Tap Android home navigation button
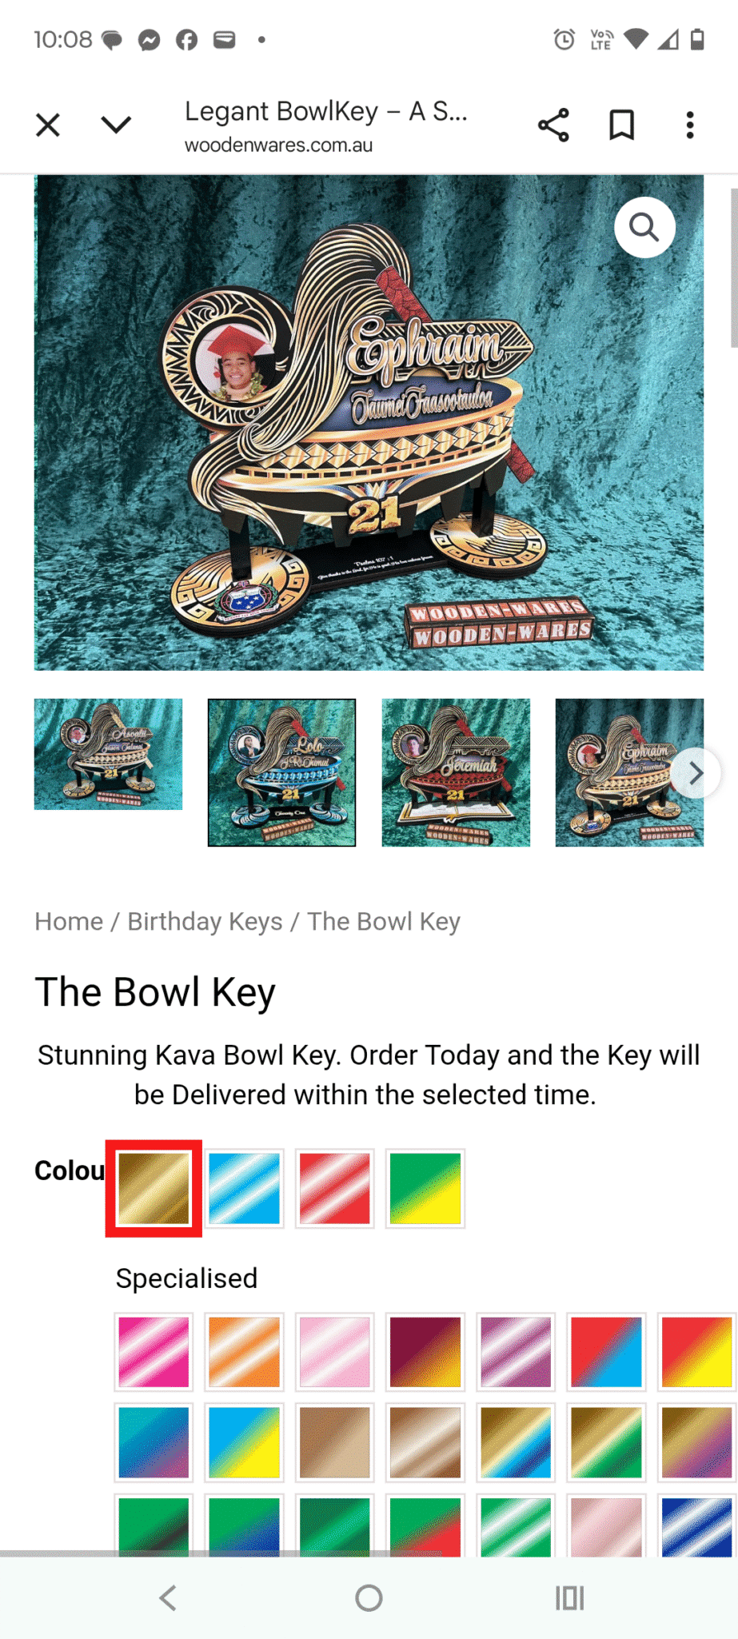 click(369, 1598)
